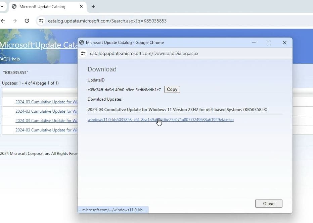Open site info icon in download popup

[x=83, y=53]
